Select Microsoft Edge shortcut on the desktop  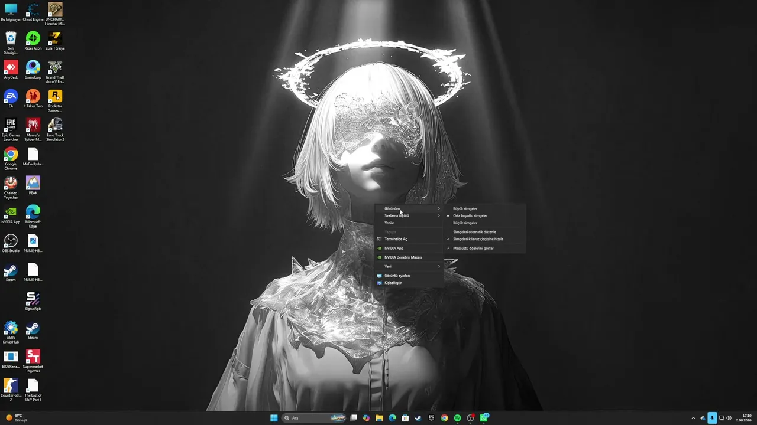(x=33, y=217)
